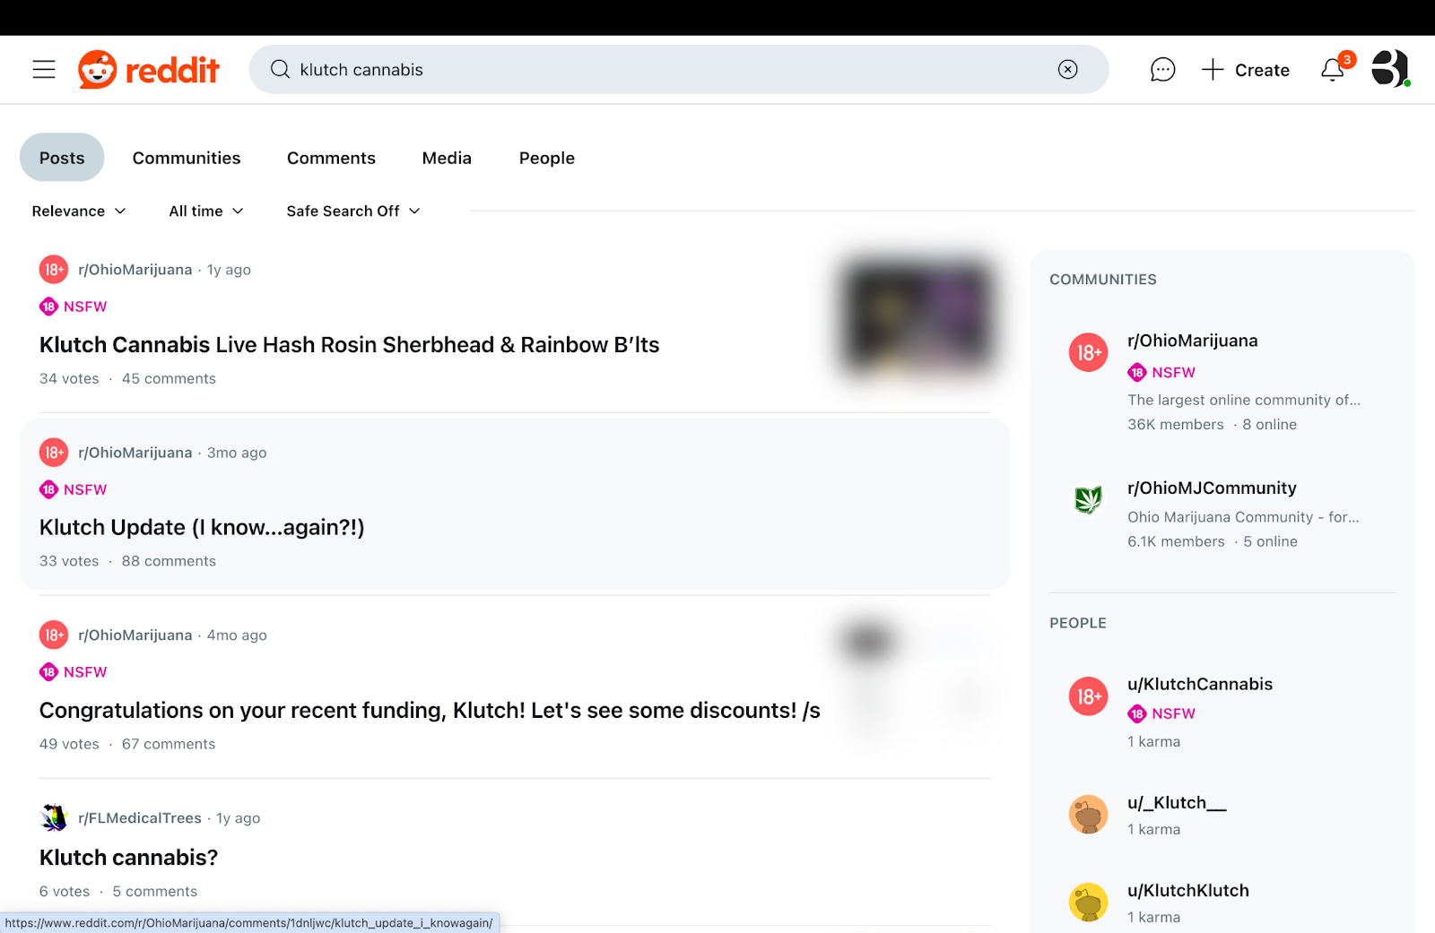Open the hamburger navigation menu
1435x933 pixels.
point(44,70)
